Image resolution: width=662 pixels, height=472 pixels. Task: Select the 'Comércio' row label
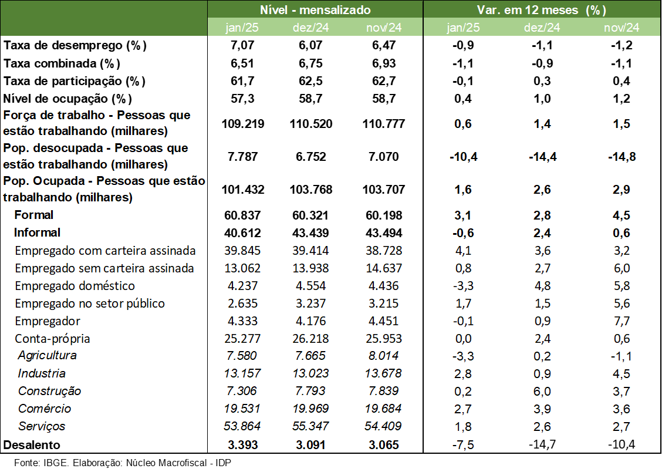(x=45, y=409)
